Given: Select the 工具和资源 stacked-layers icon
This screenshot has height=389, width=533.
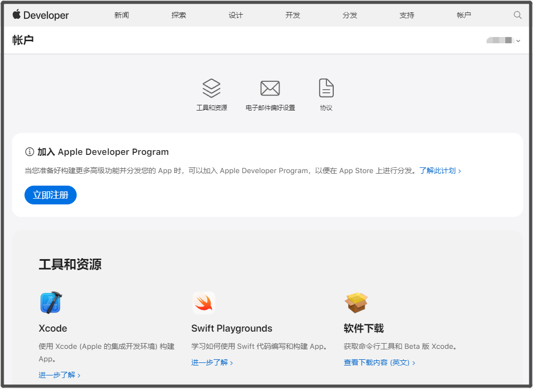Looking at the screenshot, I should point(212,88).
